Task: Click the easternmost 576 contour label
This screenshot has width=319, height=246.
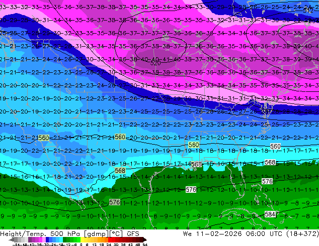Action: point(267,181)
